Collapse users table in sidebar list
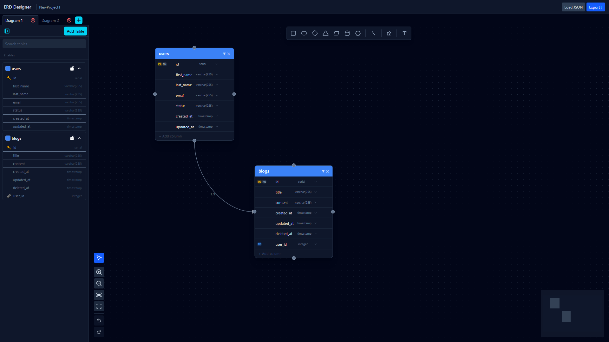 click(x=79, y=68)
